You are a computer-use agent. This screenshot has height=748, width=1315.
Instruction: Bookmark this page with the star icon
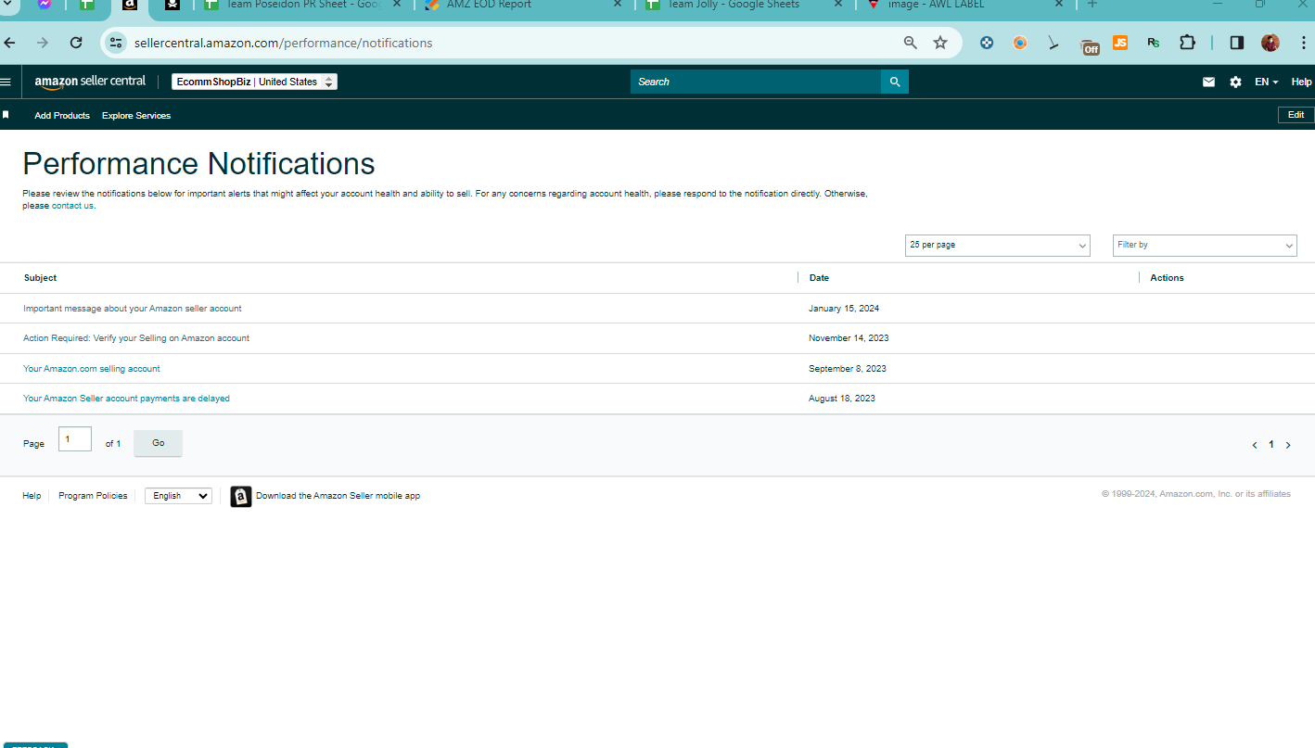940,43
